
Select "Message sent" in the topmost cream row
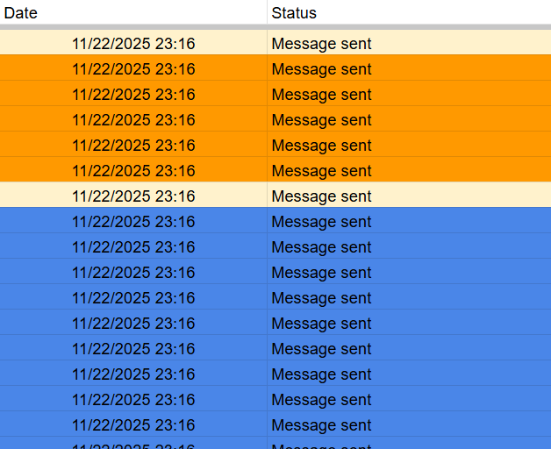[321, 44]
